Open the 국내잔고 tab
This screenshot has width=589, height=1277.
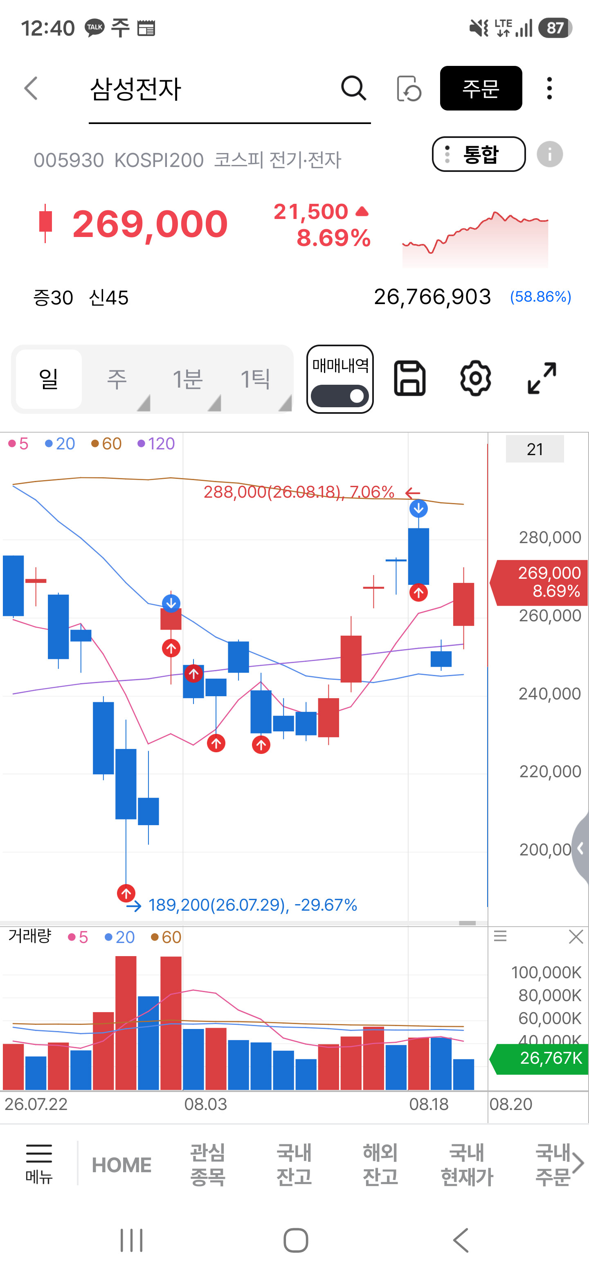click(294, 1164)
